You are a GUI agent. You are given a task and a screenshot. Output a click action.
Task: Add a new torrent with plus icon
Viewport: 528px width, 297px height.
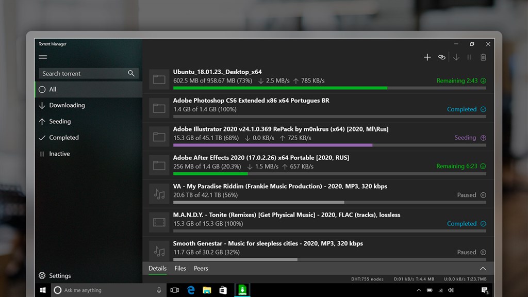coord(427,57)
